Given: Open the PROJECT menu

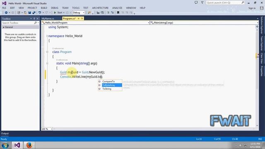Looking at the screenshot, I should 32,8.
